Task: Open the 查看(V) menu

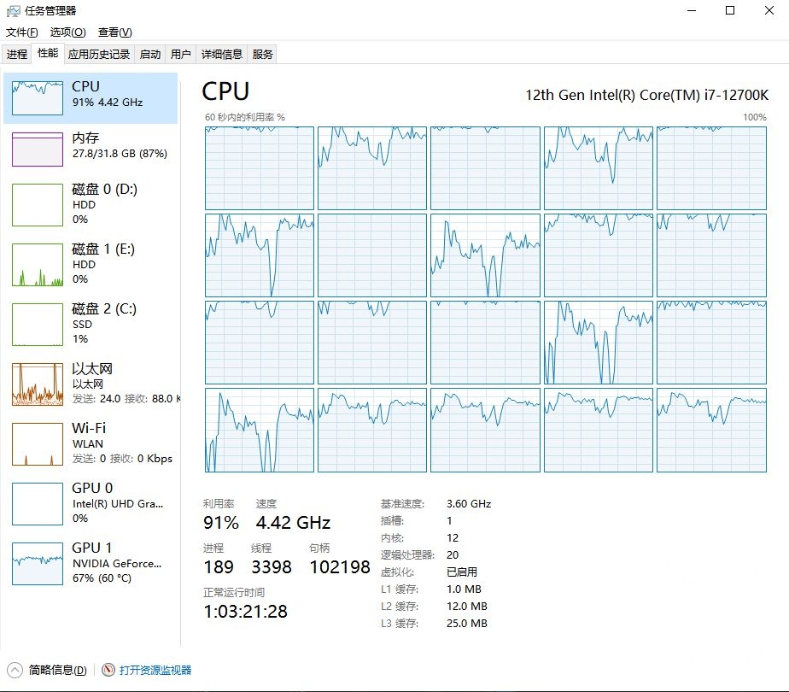Action: click(114, 32)
